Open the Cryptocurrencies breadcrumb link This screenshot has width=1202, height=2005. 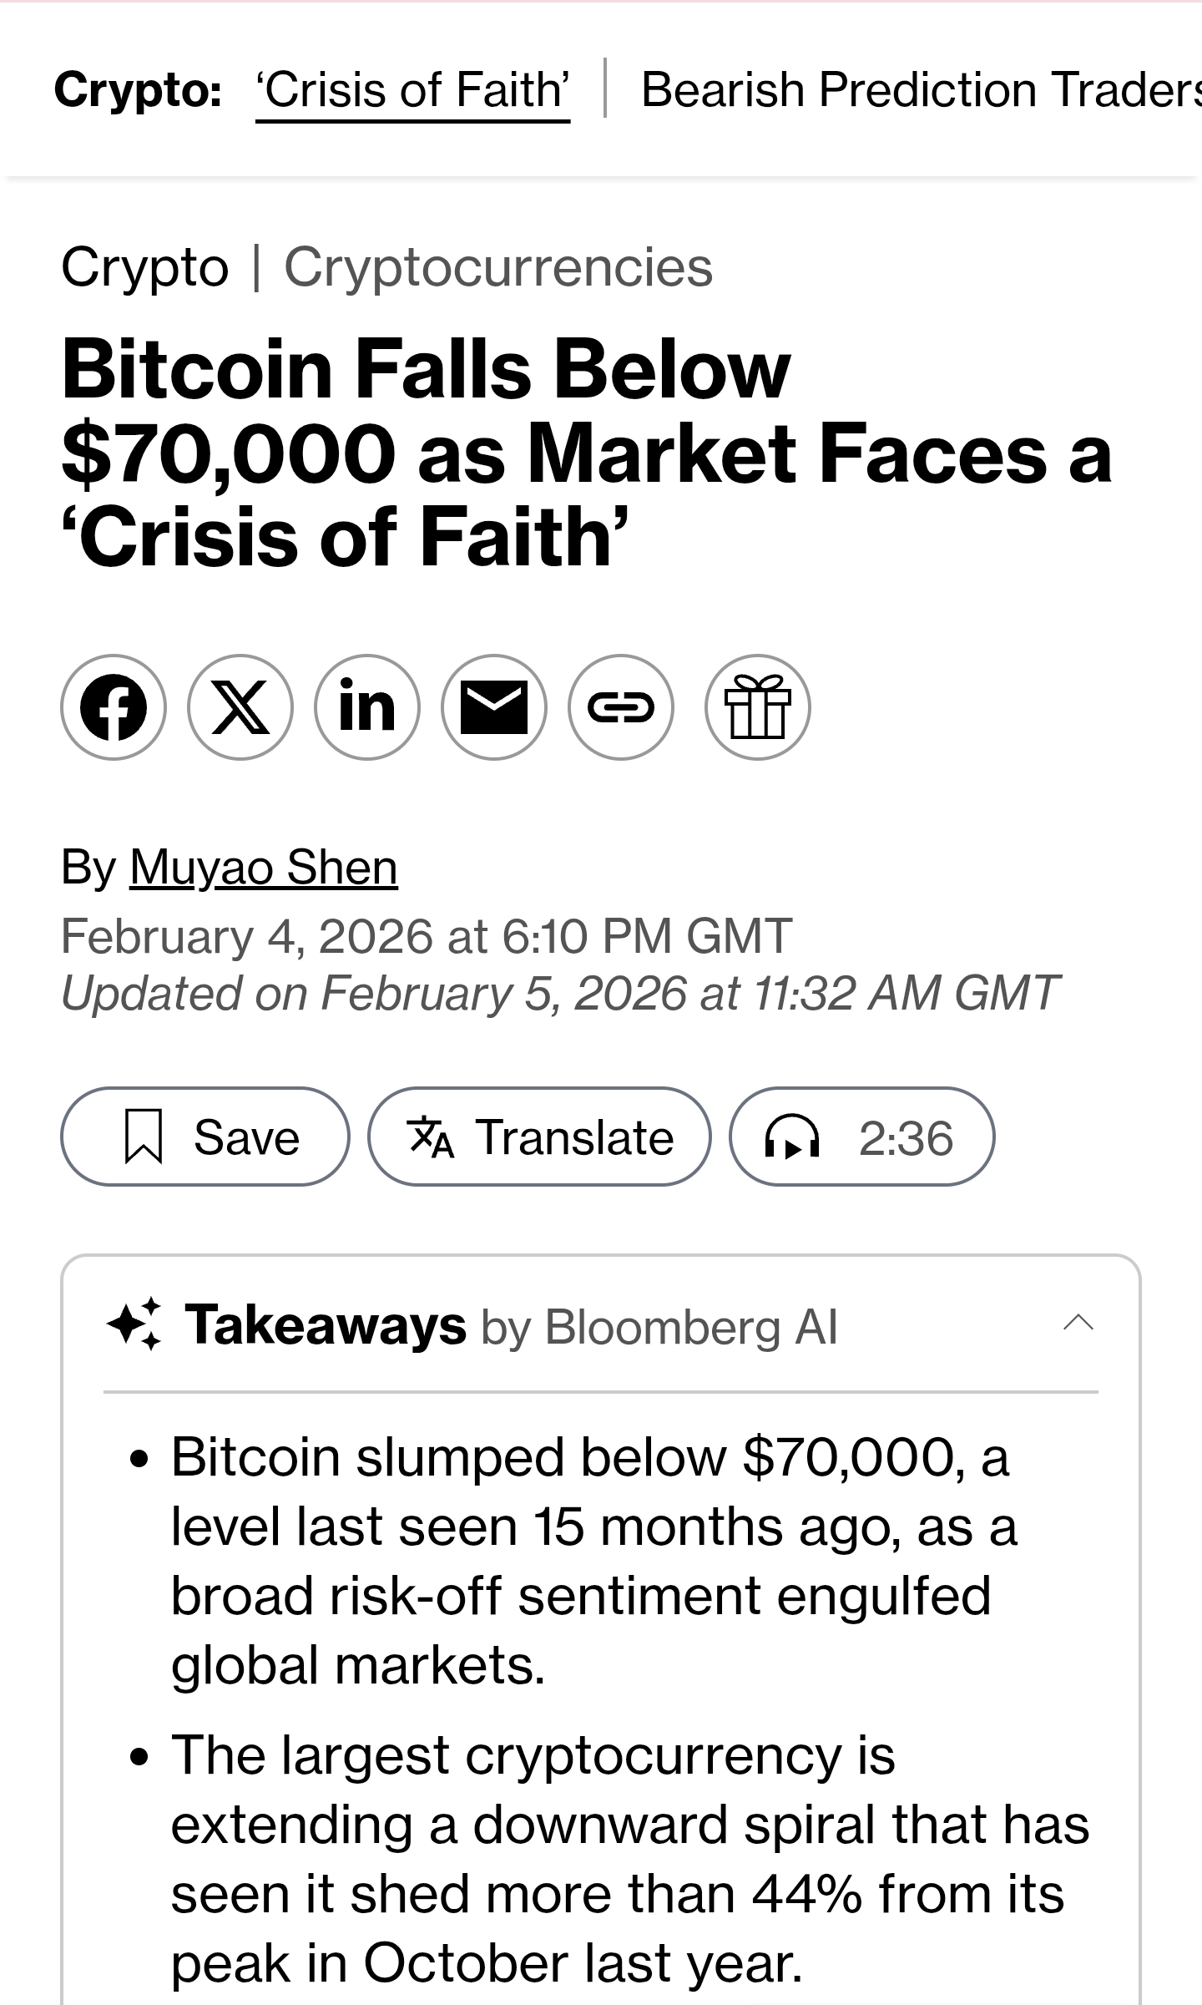[498, 268]
